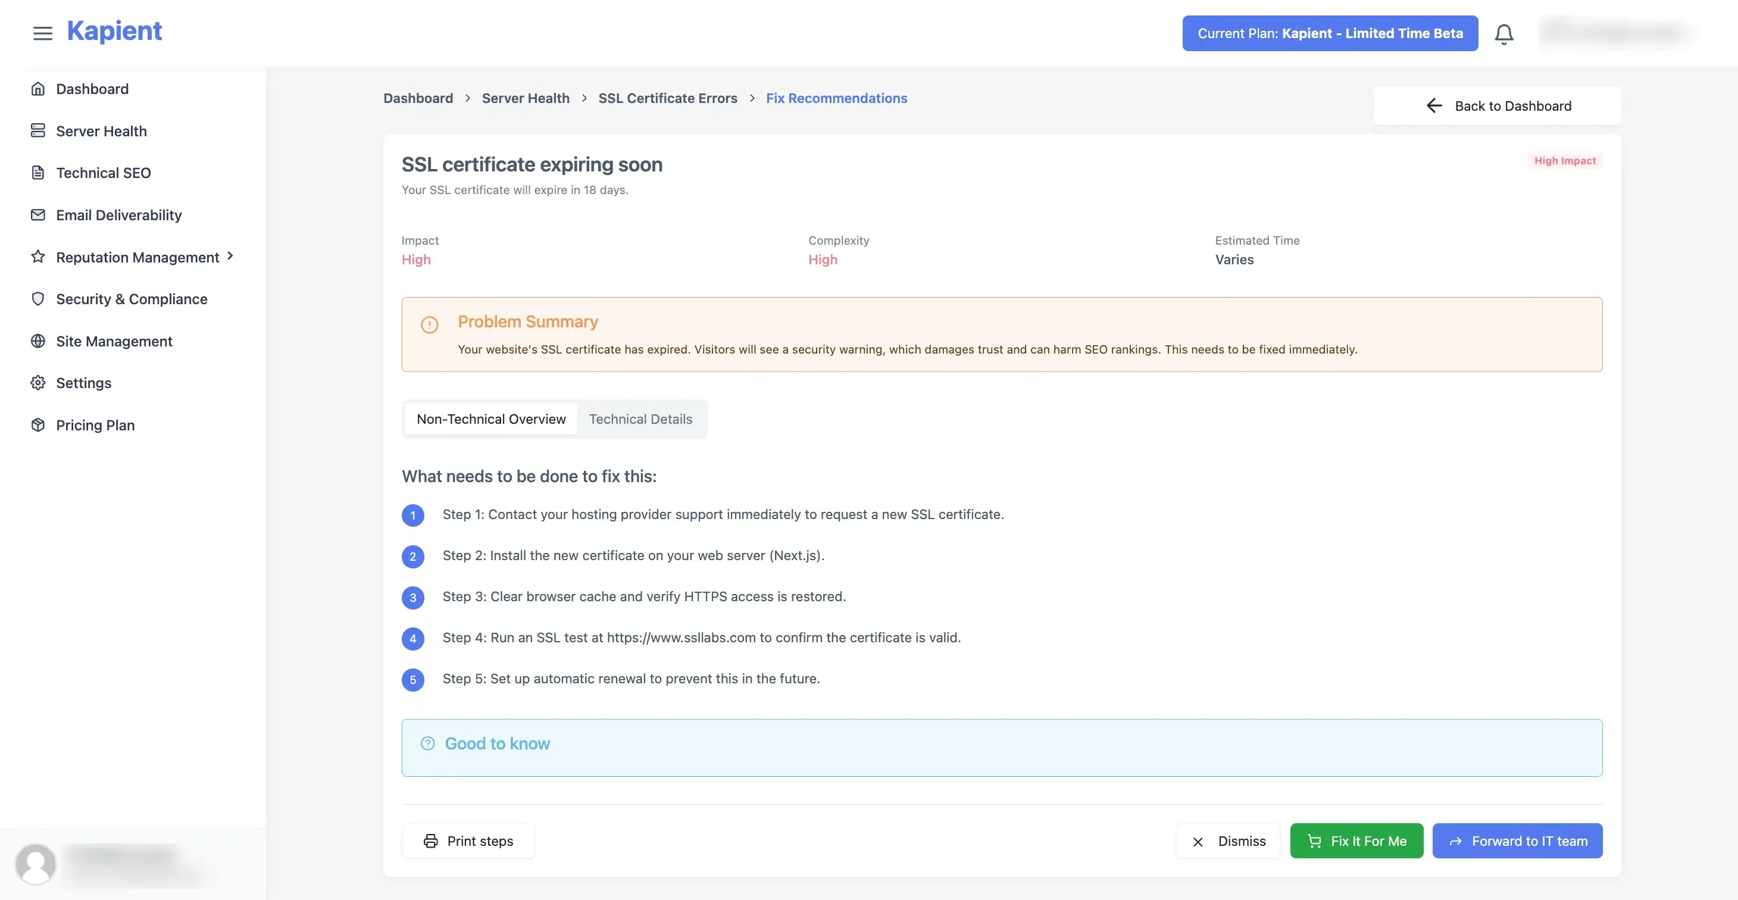Switch to Non-Technical Overview tab

[490, 418]
